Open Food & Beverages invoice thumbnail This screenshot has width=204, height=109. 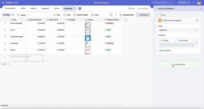pos(88,38)
